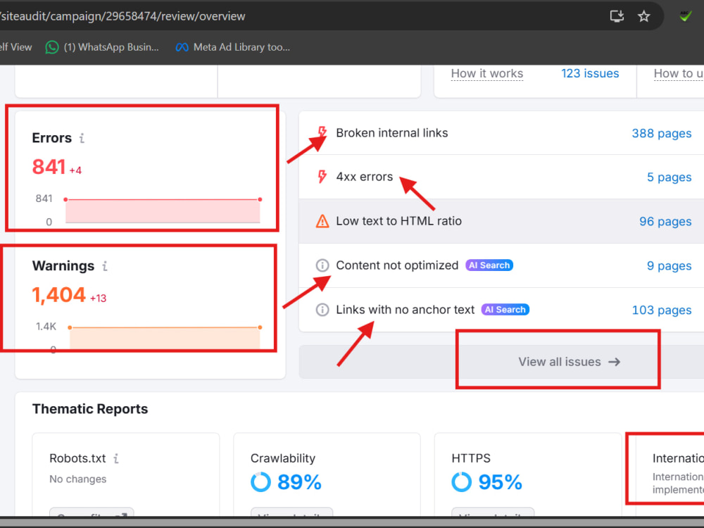Image resolution: width=704 pixels, height=528 pixels.
Task: Click info icon beside Content not optimized
Action: (322, 265)
